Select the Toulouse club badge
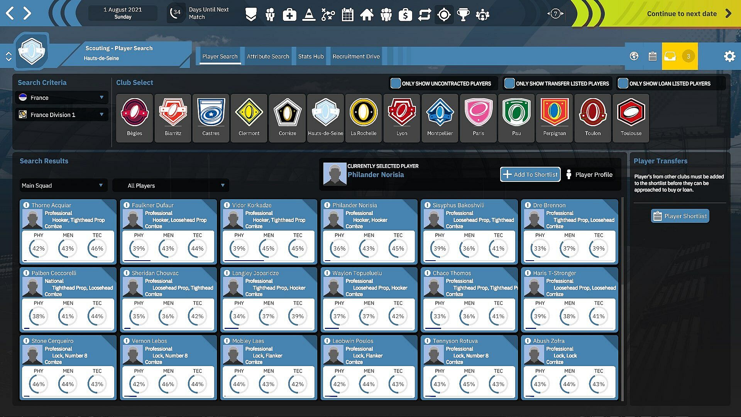Image resolution: width=741 pixels, height=417 pixels. coord(631,118)
